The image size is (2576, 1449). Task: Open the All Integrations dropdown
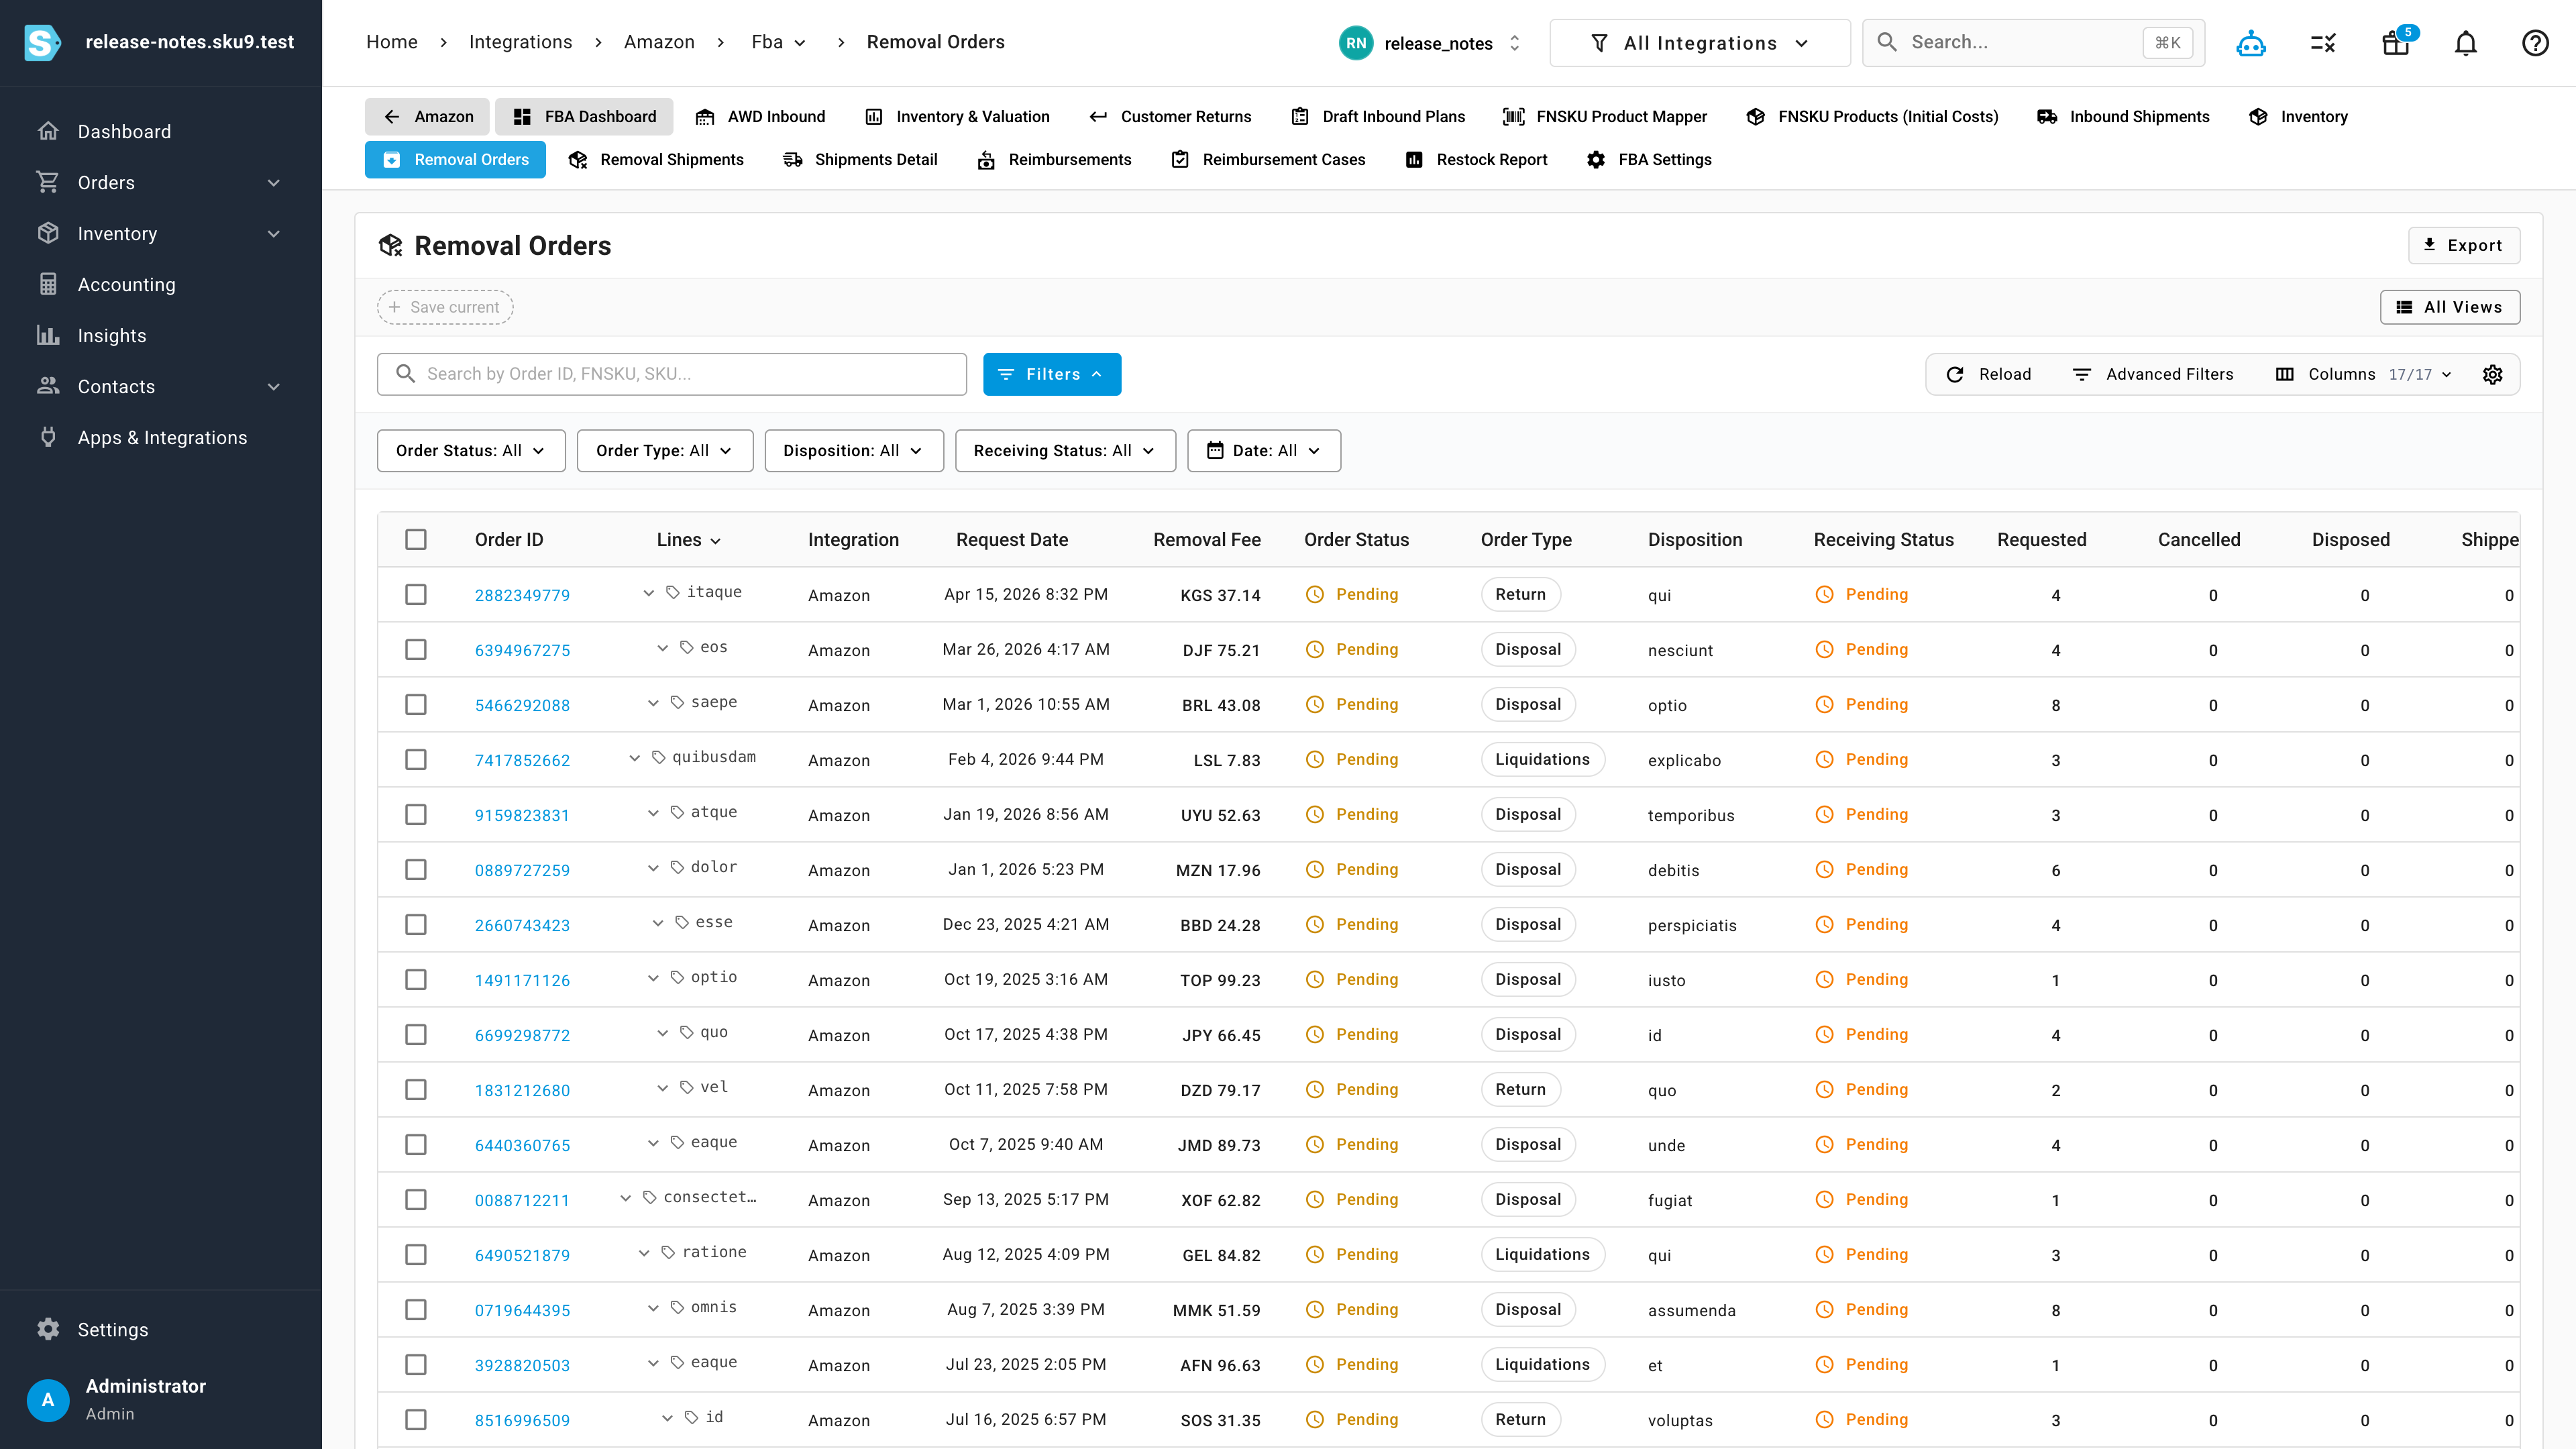point(1700,43)
